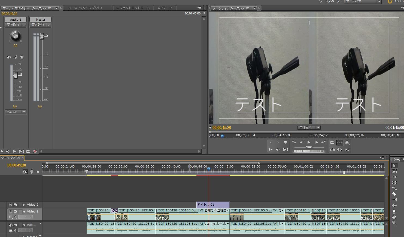Image resolution: width=404 pixels, height=237 pixels.
Task: Mute Audio 1 track with speaker icon
Action: coord(11,225)
